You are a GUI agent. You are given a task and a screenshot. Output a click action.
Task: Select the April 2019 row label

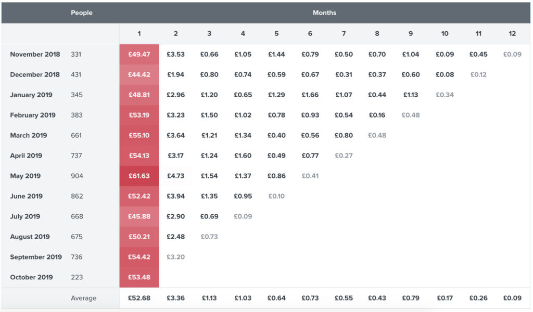(x=26, y=156)
